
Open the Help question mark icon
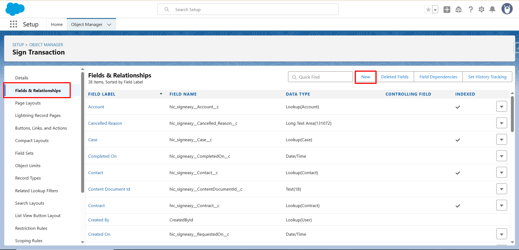point(471,10)
